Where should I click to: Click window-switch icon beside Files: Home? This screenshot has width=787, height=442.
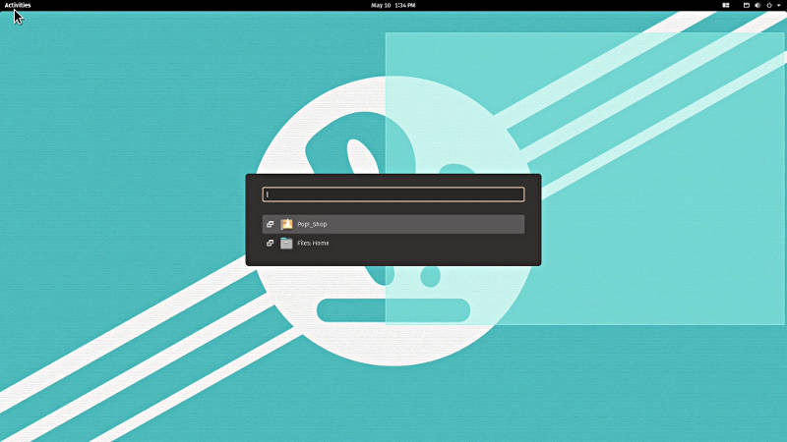click(270, 243)
